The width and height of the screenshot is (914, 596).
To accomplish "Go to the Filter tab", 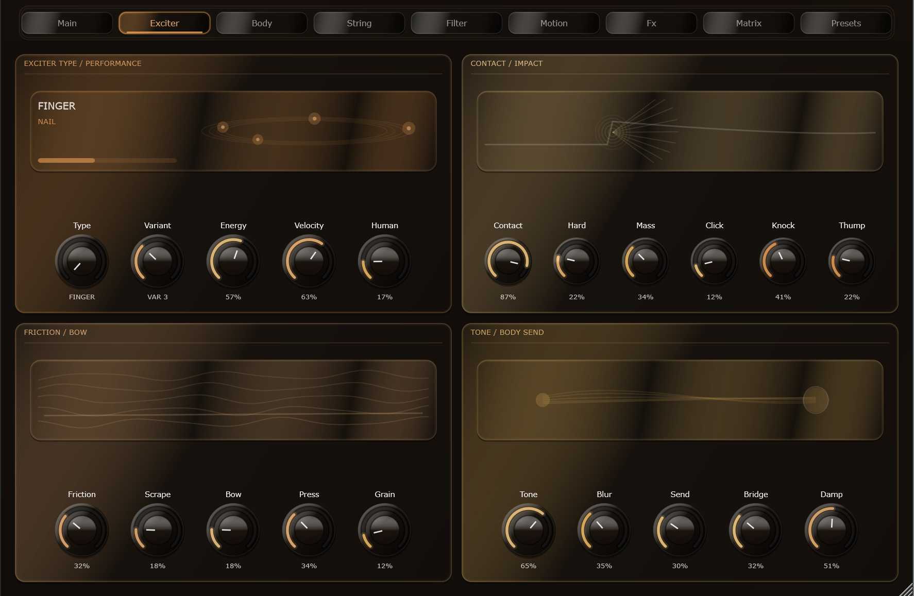I will click(x=456, y=23).
